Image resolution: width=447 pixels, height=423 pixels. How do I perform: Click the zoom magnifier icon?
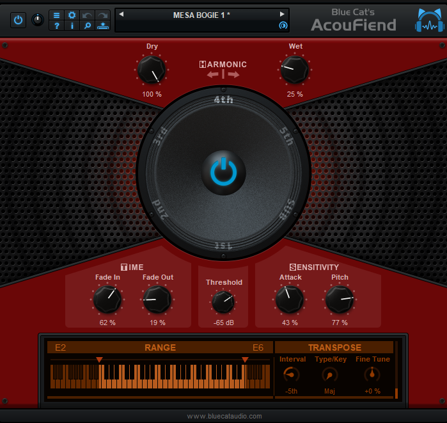tap(87, 26)
